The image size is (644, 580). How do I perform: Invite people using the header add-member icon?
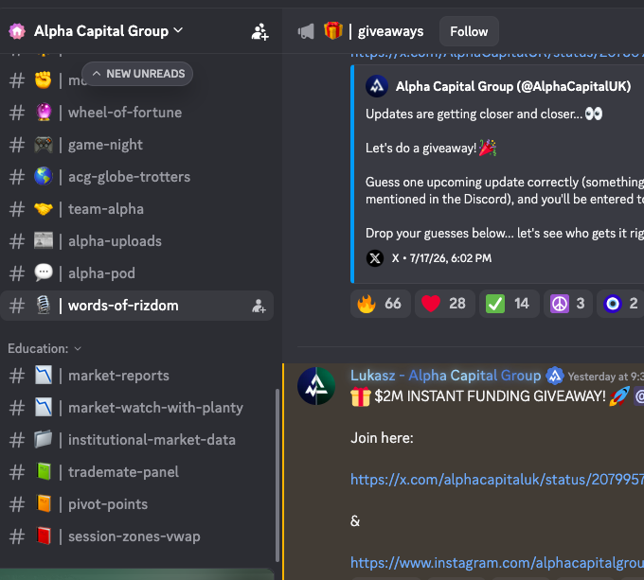[x=260, y=31]
